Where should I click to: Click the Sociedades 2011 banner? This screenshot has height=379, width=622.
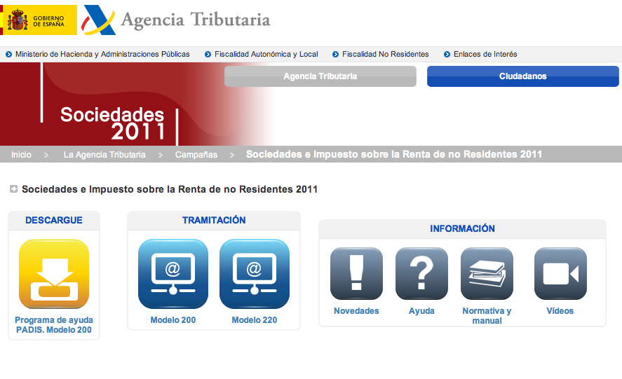[112, 122]
